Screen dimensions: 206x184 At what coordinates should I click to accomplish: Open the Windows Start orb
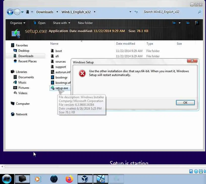[7, 179]
